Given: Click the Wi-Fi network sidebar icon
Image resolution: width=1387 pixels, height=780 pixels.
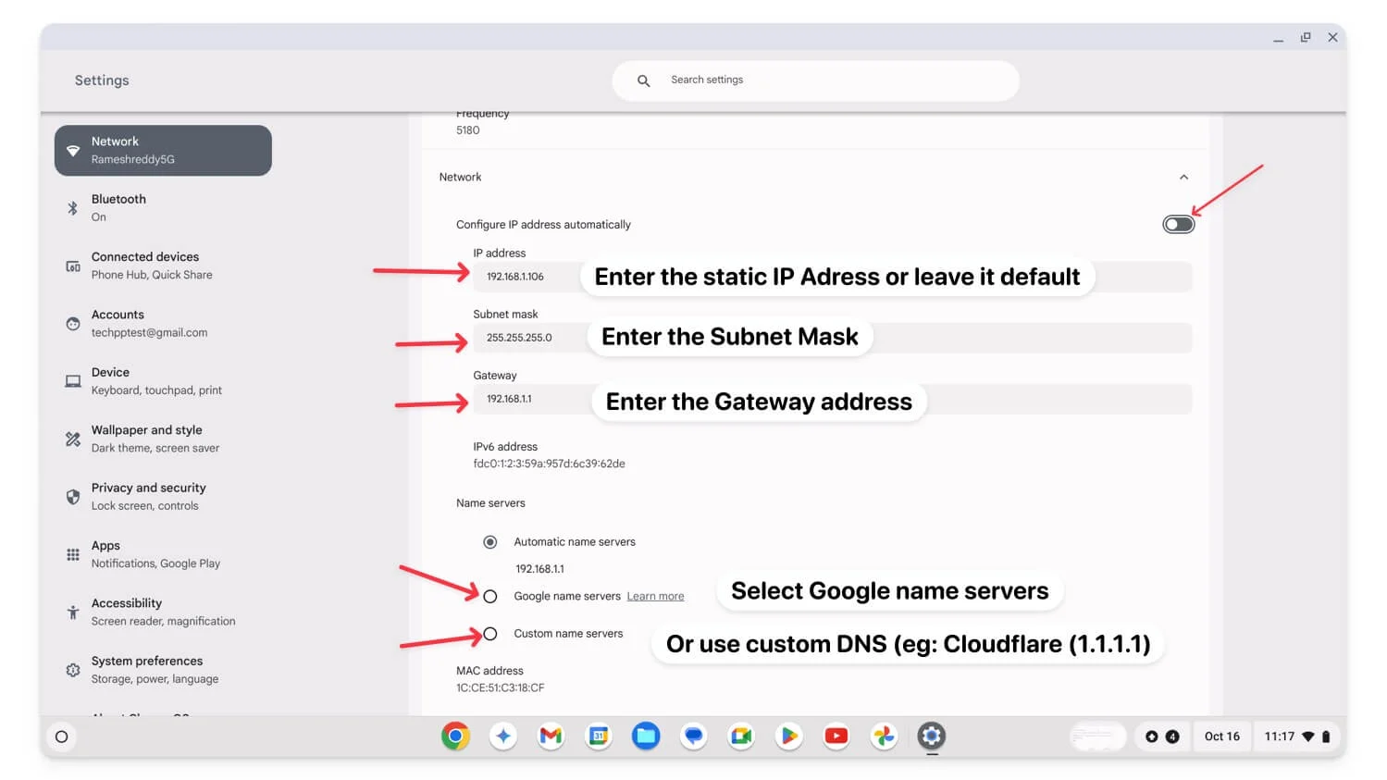Looking at the screenshot, I should (x=73, y=151).
